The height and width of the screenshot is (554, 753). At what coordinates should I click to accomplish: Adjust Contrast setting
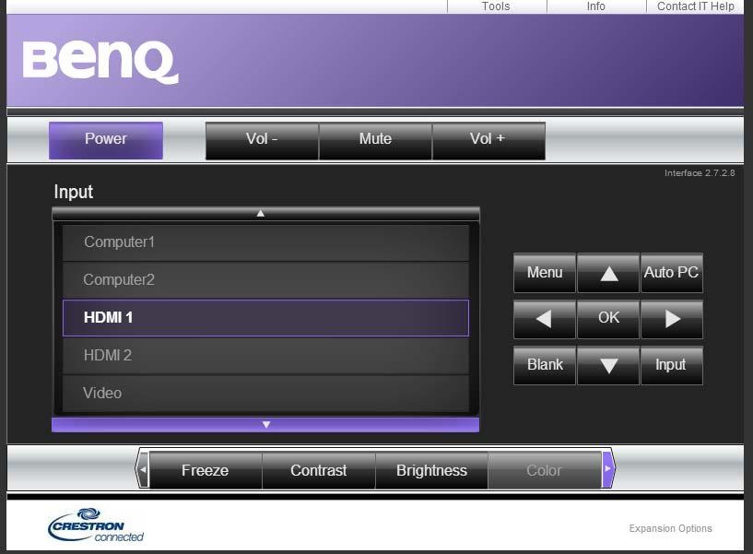318,470
